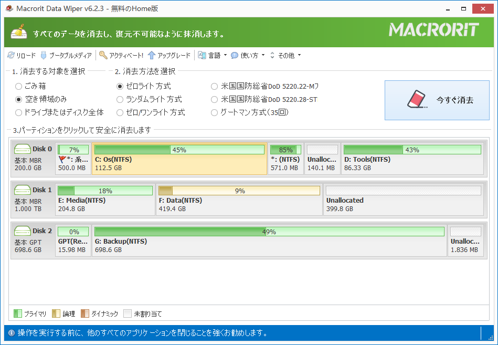Image resolution: width=498 pixels, height=345 pixels.
Task: Click the Language (言語) icon
Action: (x=202, y=55)
